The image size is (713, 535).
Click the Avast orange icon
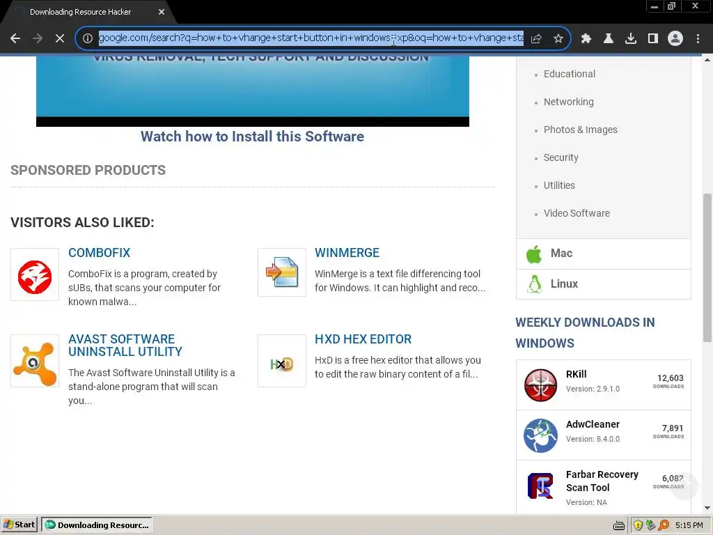(x=35, y=361)
